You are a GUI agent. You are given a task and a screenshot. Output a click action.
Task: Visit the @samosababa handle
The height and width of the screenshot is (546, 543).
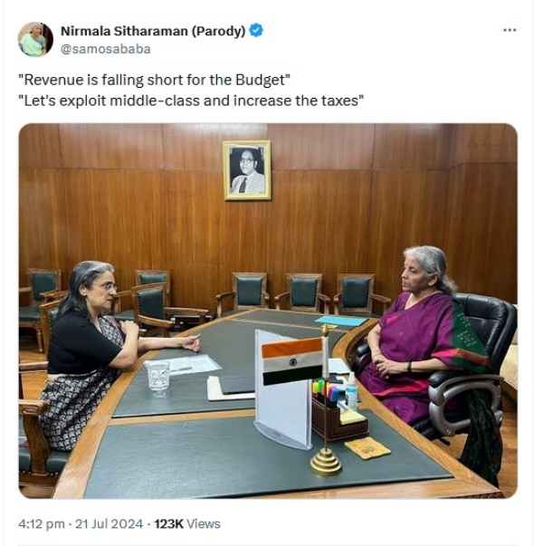[106, 49]
